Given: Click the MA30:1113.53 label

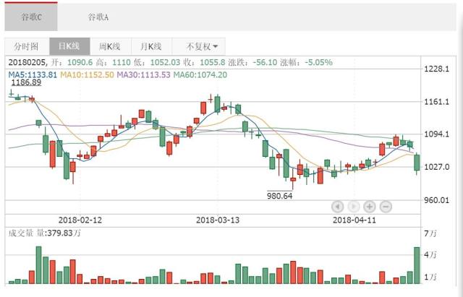Looking at the screenshot, I should [143, 74].
